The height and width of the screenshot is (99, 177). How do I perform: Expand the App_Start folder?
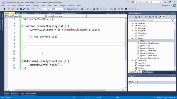[x=132, y=31]
